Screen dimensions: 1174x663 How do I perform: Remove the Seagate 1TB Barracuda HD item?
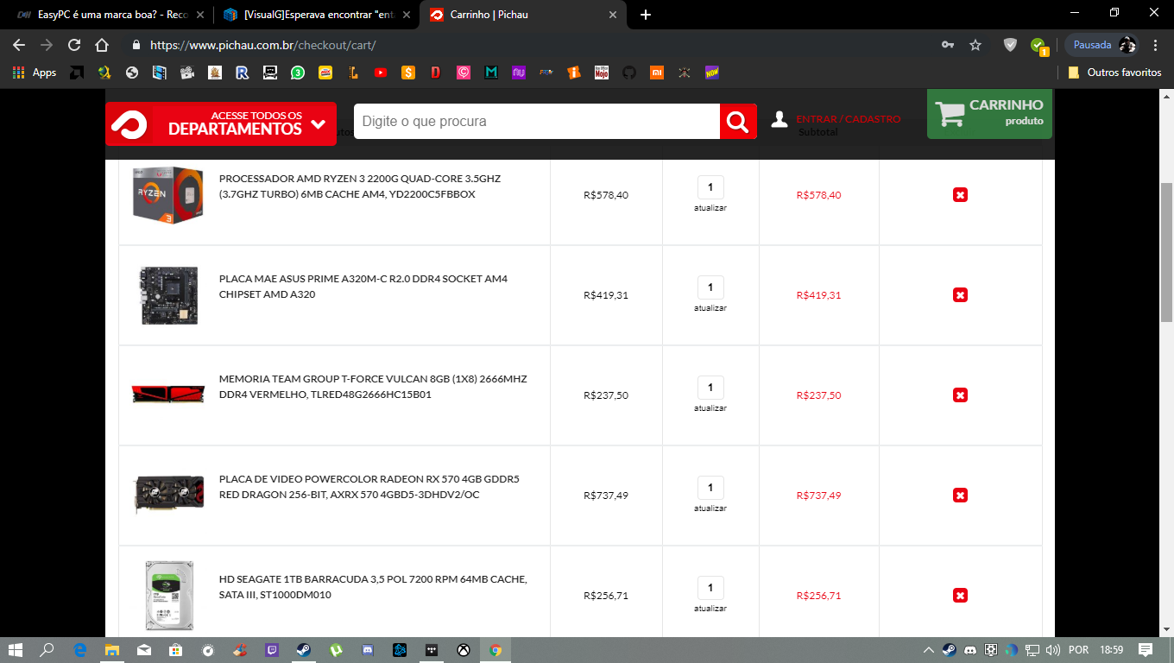(x=960, y=596)
